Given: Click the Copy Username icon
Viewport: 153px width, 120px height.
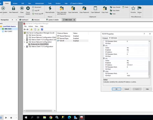Looking at the screenshot, I should [73, 8].
